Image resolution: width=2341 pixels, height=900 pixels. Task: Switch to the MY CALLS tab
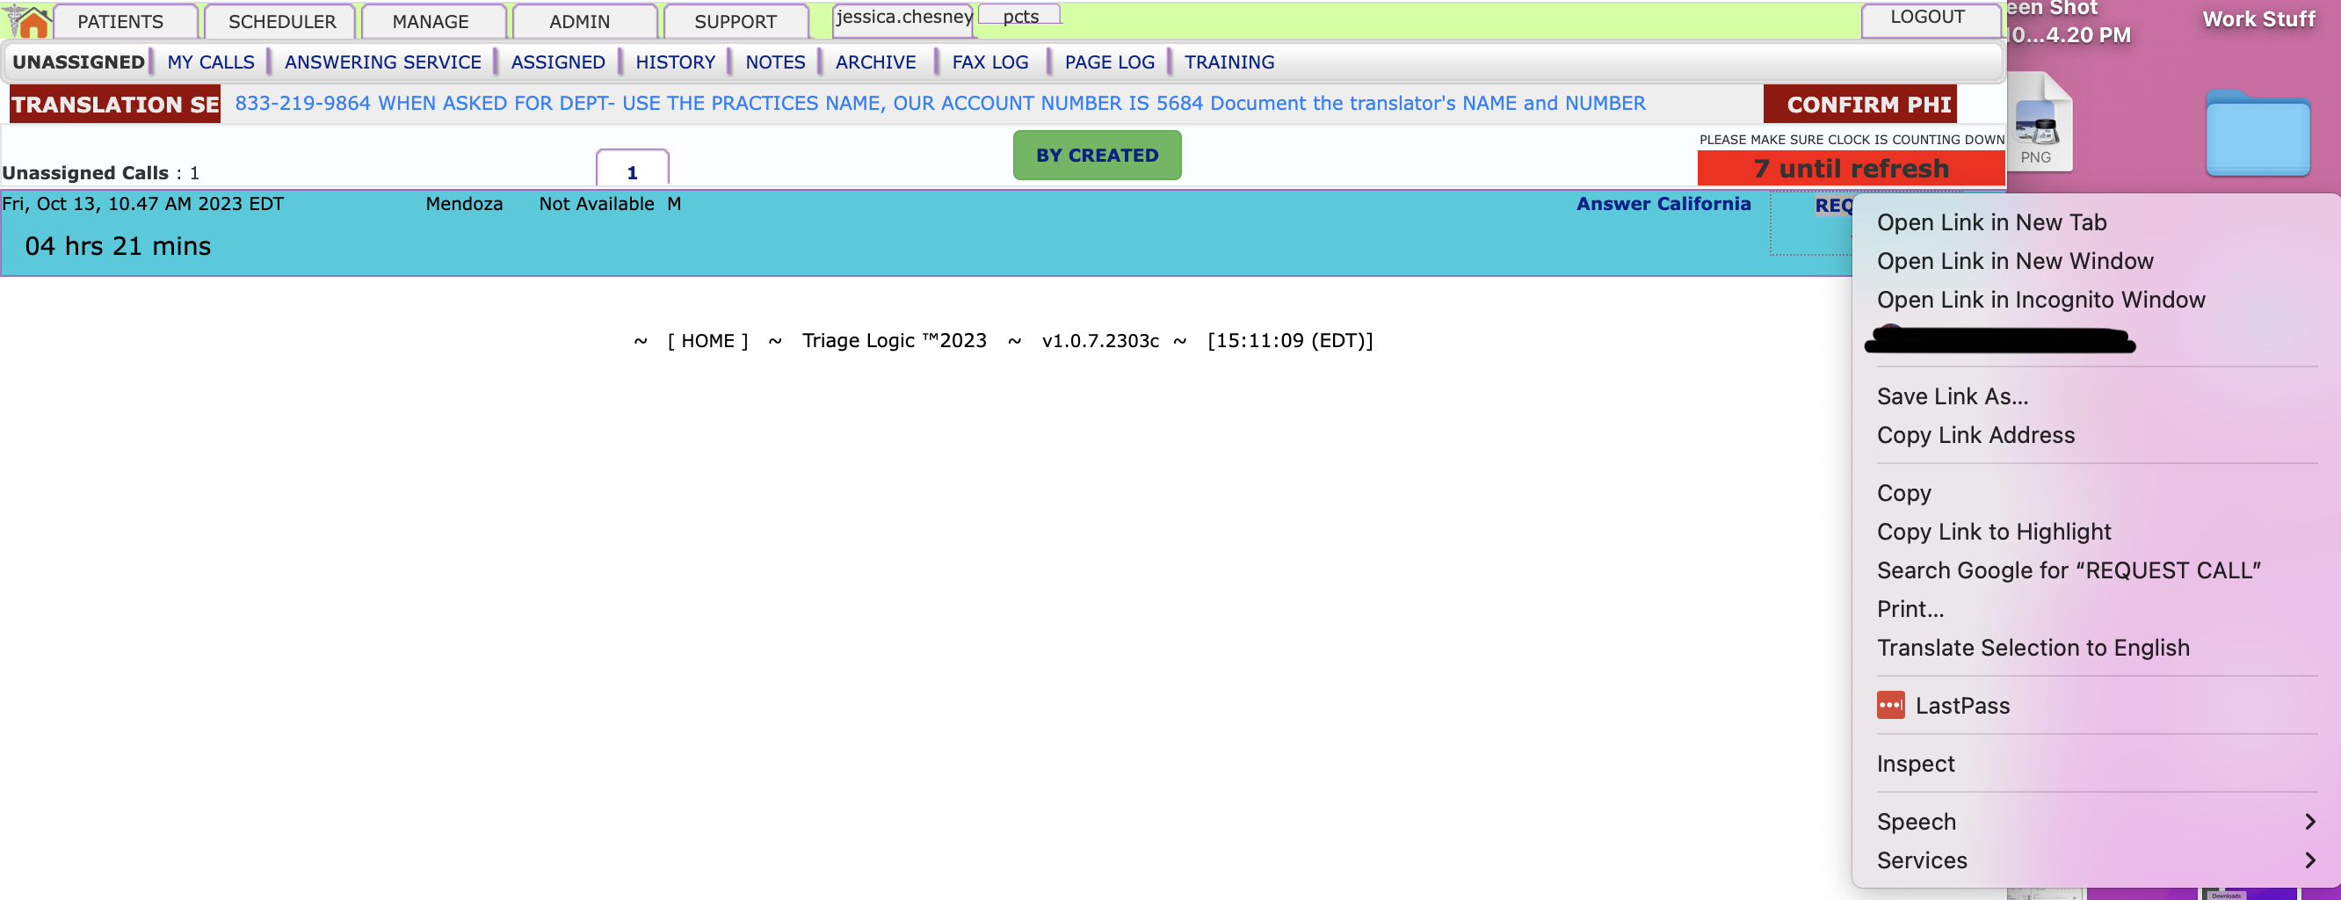pyautogui.click(x=210, y=61)
